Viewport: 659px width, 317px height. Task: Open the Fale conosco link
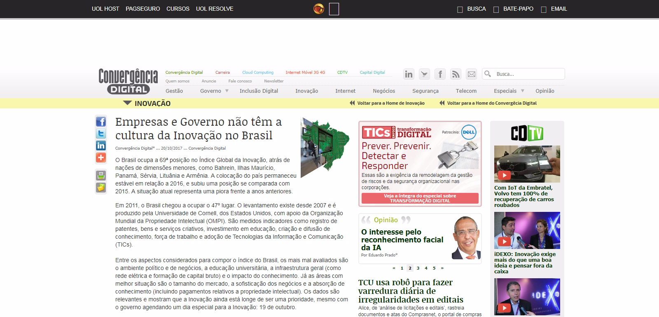coord(240,81)
